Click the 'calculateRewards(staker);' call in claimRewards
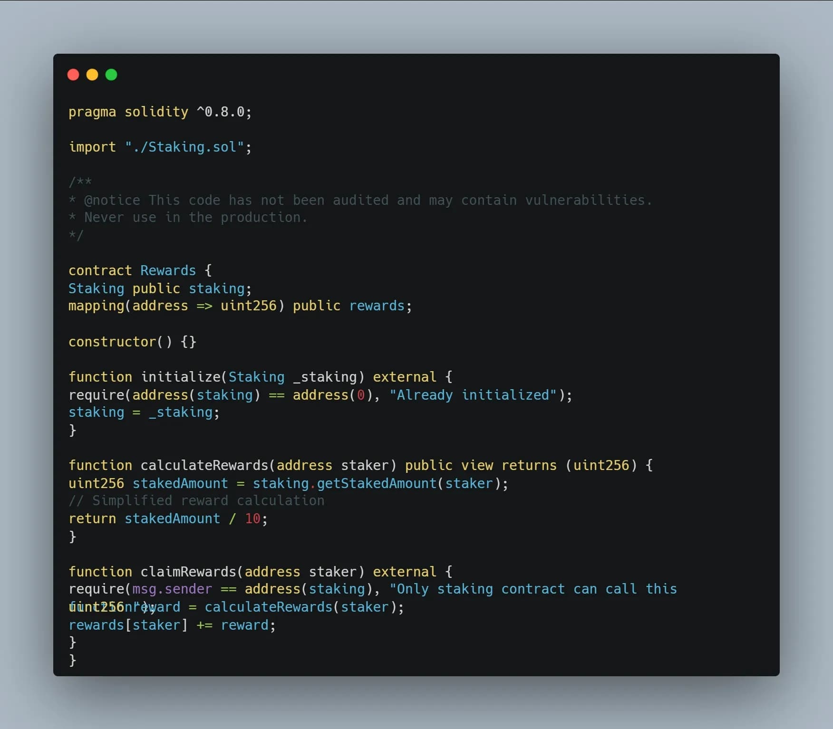Viewport: 833px width, 729px height. pyautogui.click(x=304, y=607)
